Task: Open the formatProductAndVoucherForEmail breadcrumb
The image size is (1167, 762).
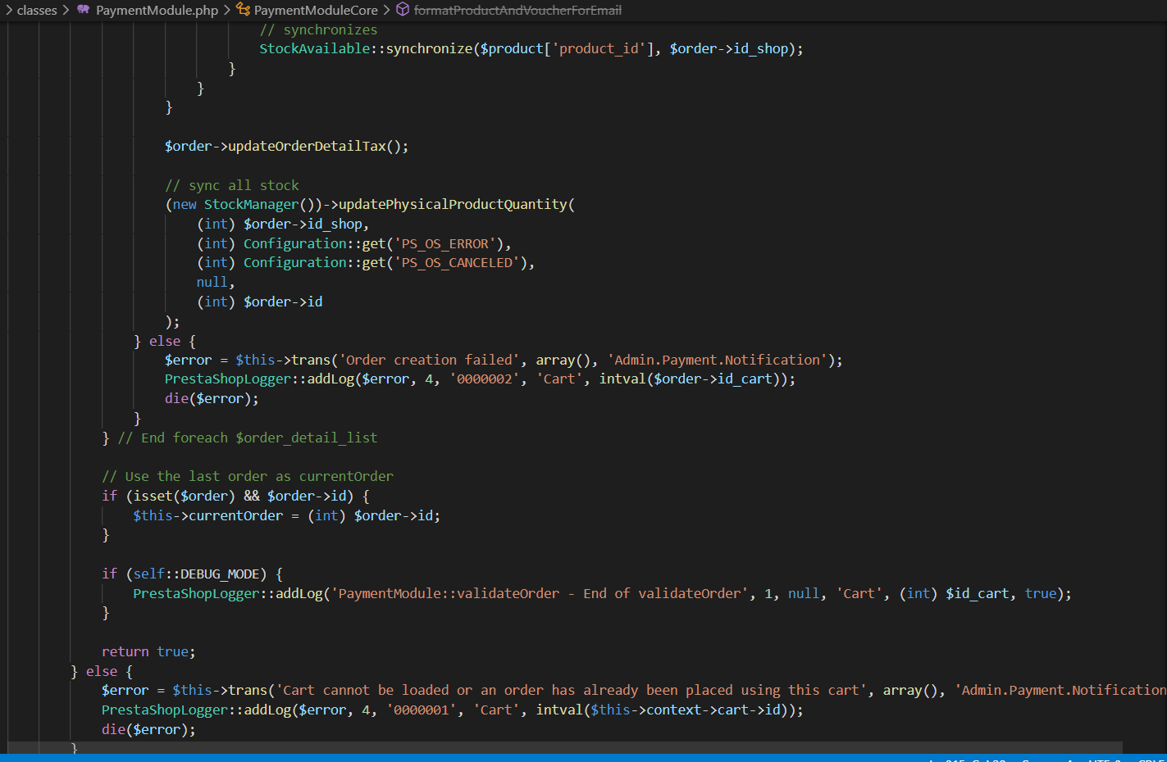Action: click(x=517, y=10)
